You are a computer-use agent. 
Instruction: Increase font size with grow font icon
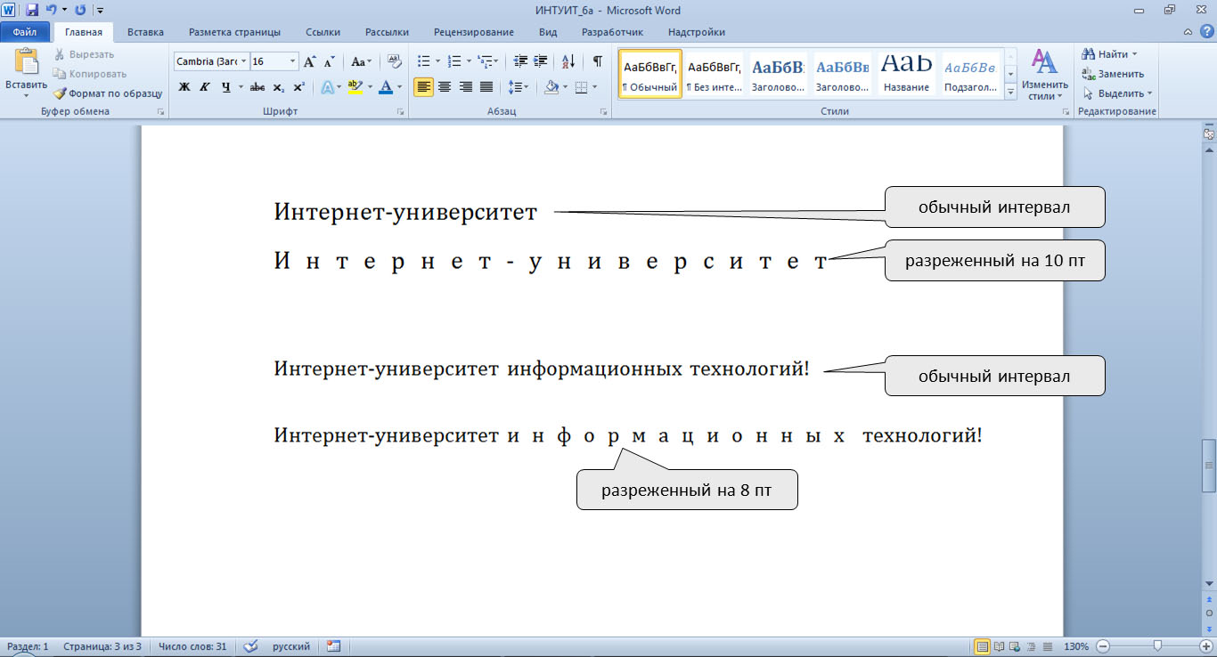click(310, 61)
